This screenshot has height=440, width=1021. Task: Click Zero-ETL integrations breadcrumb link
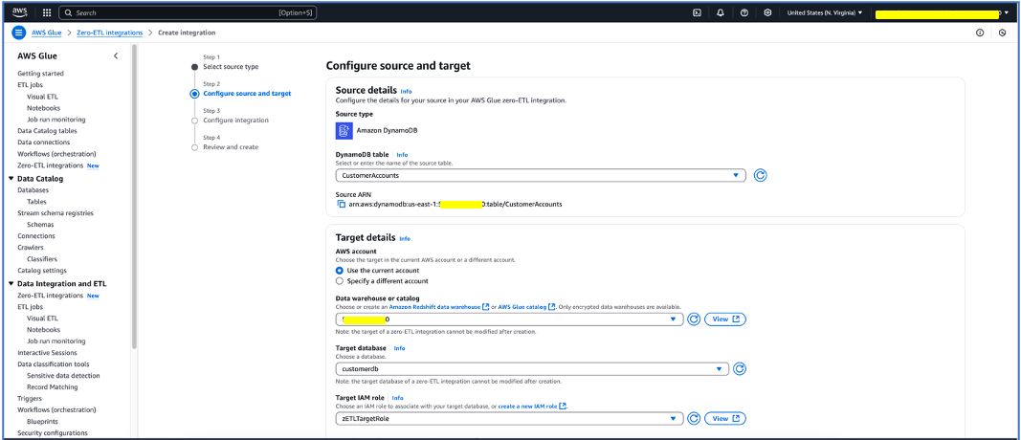109,33
